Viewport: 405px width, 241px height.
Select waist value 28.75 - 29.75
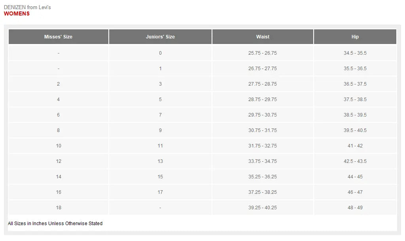pos(263,99)
